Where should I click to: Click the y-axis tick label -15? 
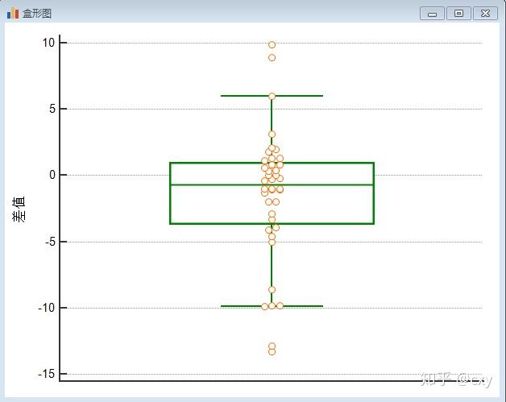pyautogui.click(x=47, y=375)
